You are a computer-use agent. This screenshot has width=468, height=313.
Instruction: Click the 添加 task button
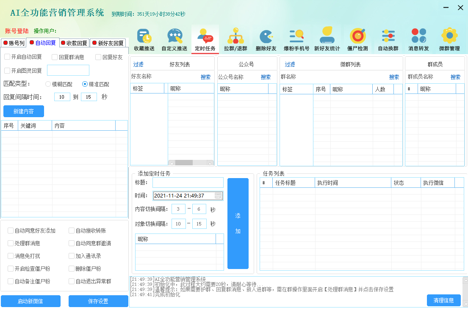[238, 224]
